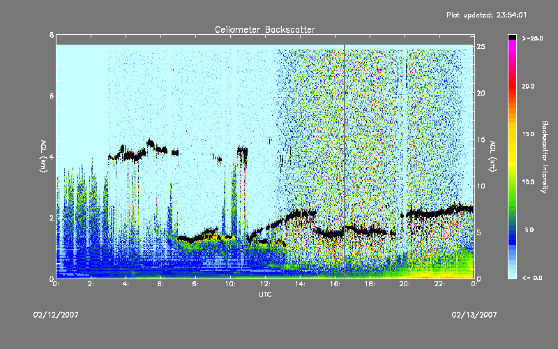Click the black cloud base layer after 20 UTC
The width and height of the screenshot is (558, 349).
coord(439,211)
